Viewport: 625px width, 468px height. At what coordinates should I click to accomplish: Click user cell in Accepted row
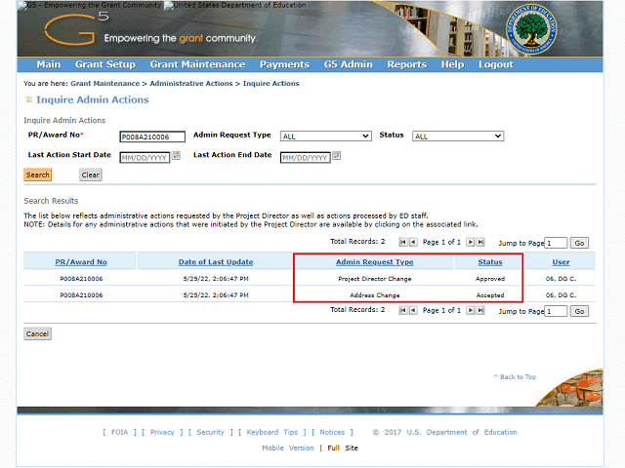tap(561, 295)
